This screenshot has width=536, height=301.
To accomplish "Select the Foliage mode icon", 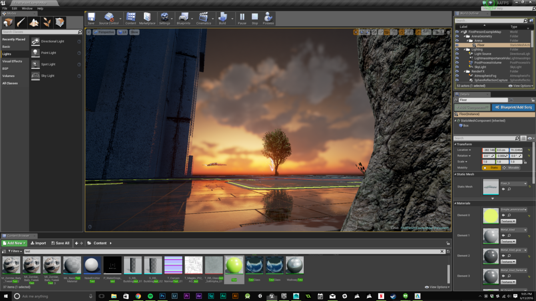I will tap(47, 22).
